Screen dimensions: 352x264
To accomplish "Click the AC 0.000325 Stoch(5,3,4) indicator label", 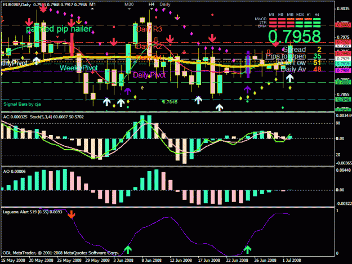I will click(x=43, y=117).
